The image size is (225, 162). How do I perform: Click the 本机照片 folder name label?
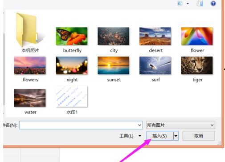(30, 50)
